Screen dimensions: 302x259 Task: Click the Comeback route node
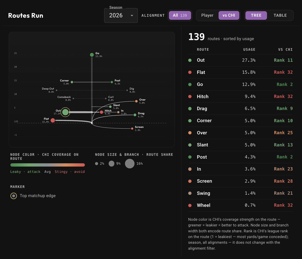tap(73, 98)
